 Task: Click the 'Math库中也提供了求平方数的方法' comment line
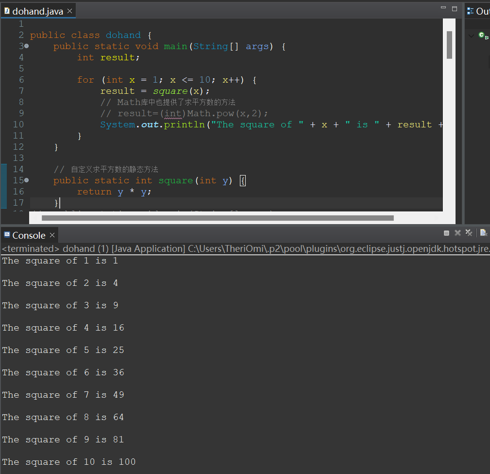tap(168, 102)
